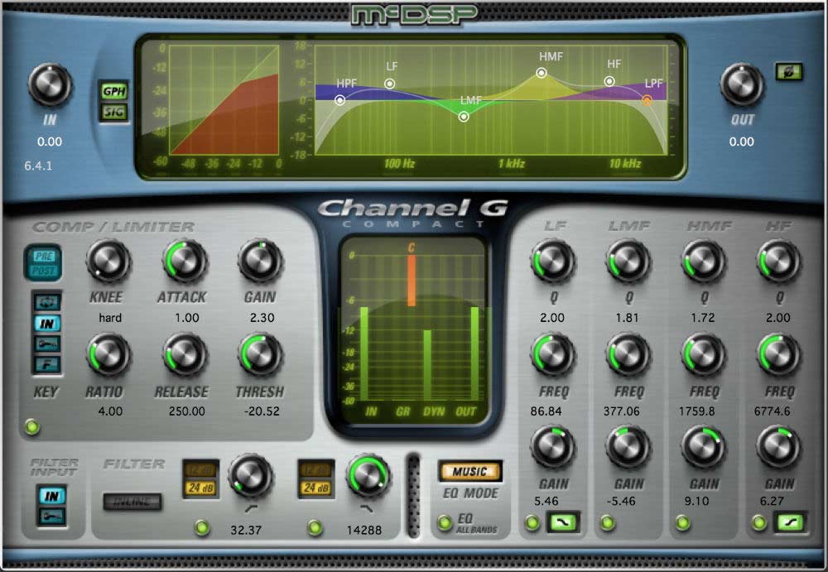Click the compressor transfer curve display
828x572 pixels.
pyautogui.click(x=224, y=100)
